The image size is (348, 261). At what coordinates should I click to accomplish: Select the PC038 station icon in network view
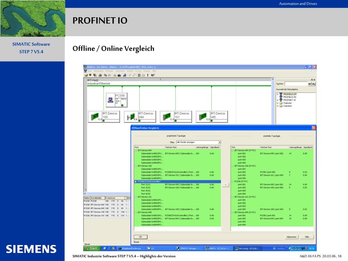(x=110, y=100)
